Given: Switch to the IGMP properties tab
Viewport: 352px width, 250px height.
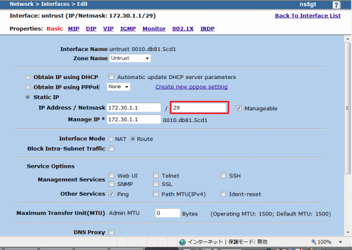Looking at the screenshot, I should (128, 29).
